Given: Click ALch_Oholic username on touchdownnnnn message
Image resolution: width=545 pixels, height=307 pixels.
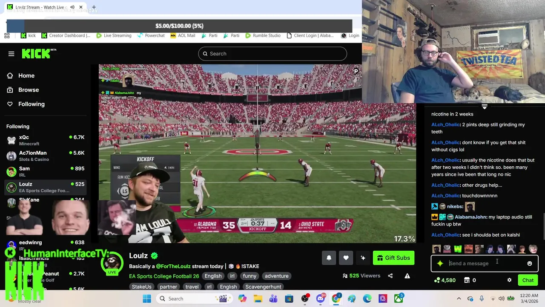Looking at the screenshot, I should [445, 196].
